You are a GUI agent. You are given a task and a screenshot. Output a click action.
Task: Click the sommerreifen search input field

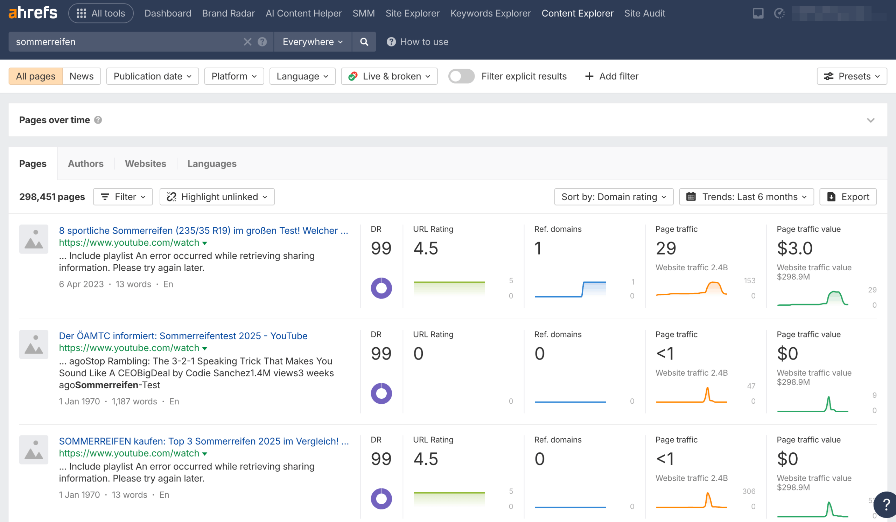click(126, 42)
